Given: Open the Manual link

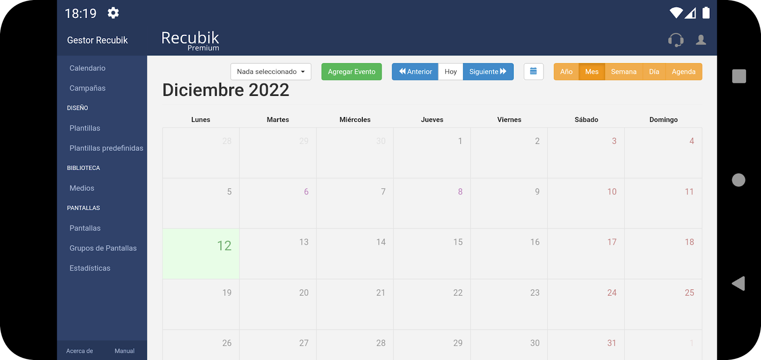Looking at the screenshot, I should tap(124, 351).
